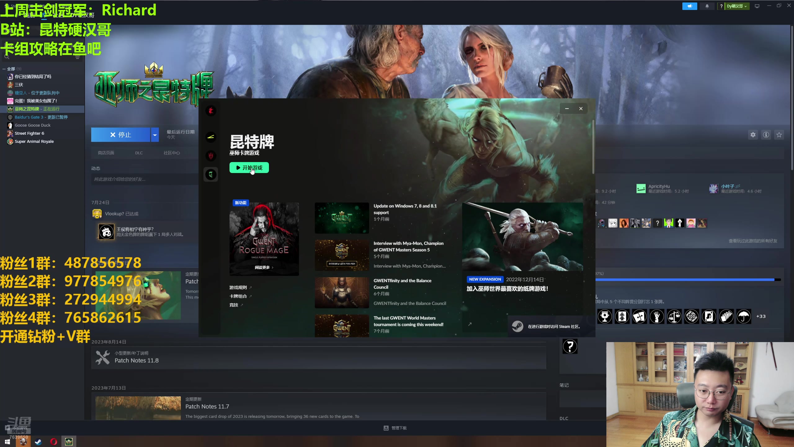Image resolution: width=794 pixels, height=447 pixels.
Task: Switch to 商店页面 tab
Action: [106, 153]
